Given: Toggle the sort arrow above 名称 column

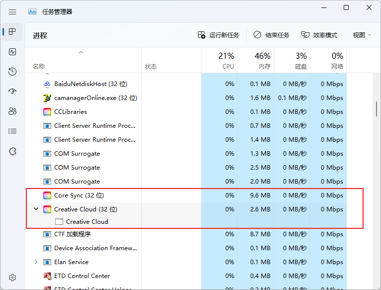Looking at the screenshot, I should tap(81, 52).
